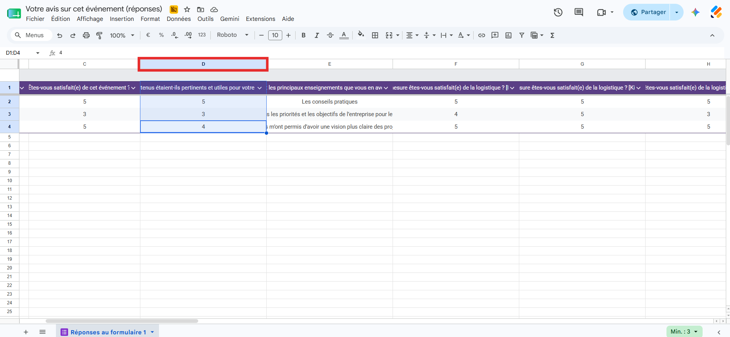Open the Min.: 3 summary dropdown
Image resolution: width=730 pixels, height=337 pixels.
[684, 332]
